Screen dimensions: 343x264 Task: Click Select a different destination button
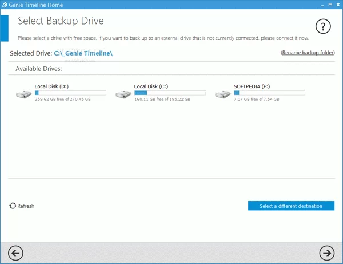point(291,206)
